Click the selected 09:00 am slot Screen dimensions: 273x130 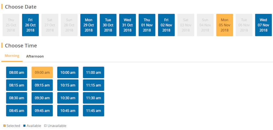click(42, 72)
